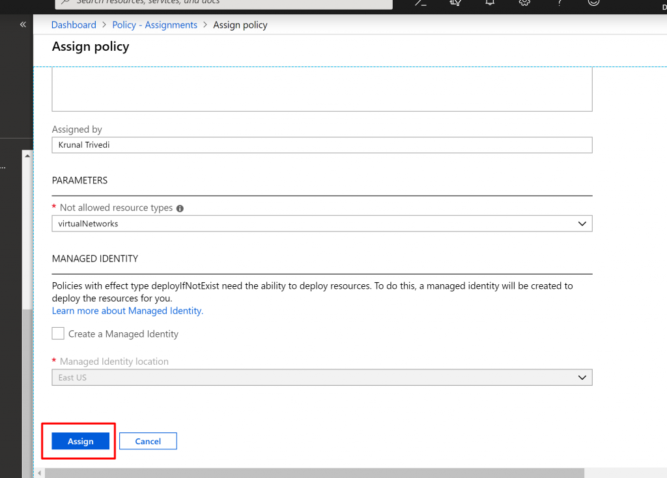Collapse the left sidebar with double chevron

click(x=23, y=25)
